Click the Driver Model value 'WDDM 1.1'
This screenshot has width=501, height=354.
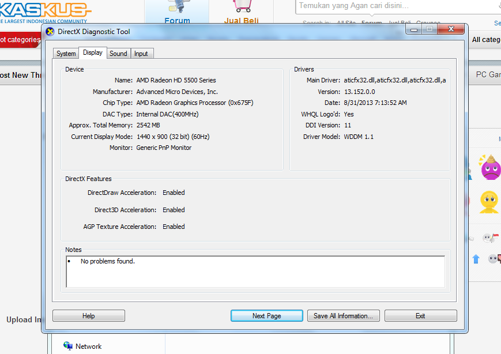coord(359,137)
